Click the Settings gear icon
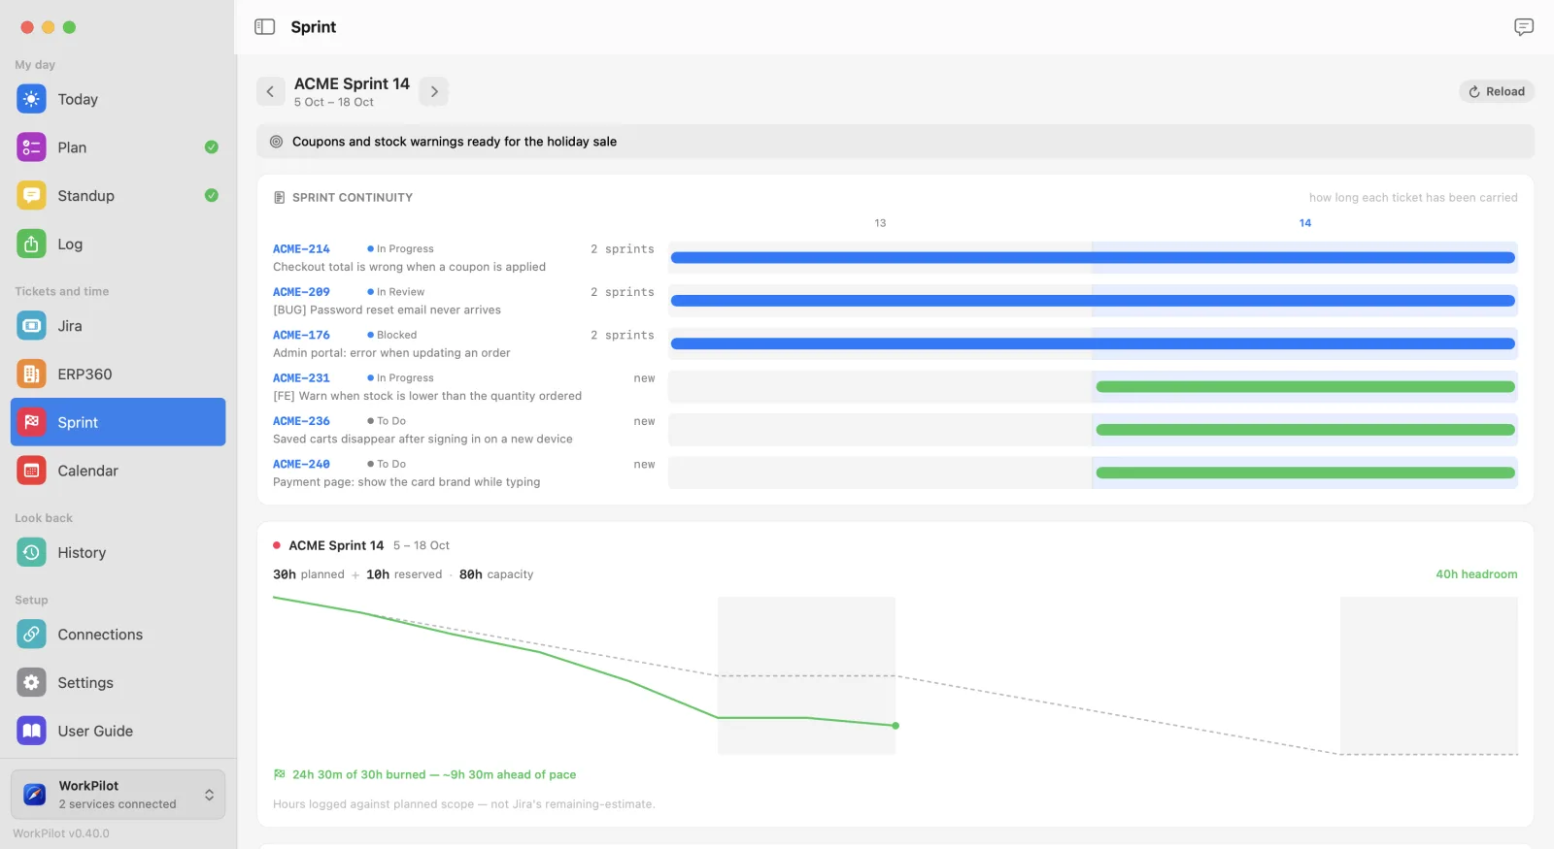Image resolution: width=1554 pixels, height=849 pixels. pyautogui.click(x=31, y=683)
